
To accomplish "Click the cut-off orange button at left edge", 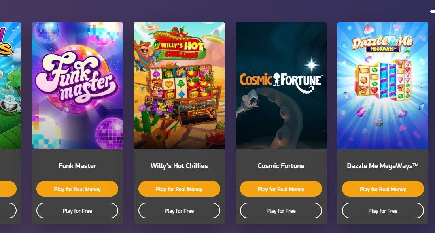I will [x=8, y=189].
